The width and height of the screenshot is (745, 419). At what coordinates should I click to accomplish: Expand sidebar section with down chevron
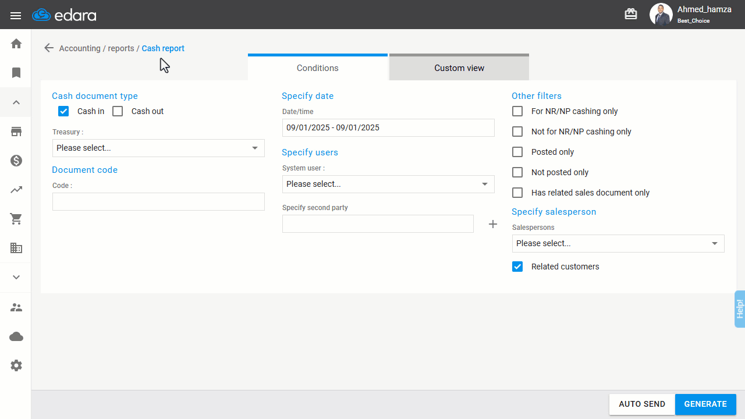[16, 278]
